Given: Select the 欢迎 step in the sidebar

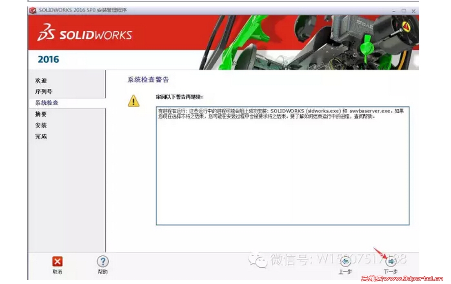Looking at the screenshot, I should (41, 80).
